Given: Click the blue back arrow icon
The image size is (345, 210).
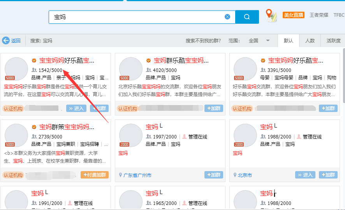Looking at the screenshot, I should pyautogui.click(x=6, y=40).
